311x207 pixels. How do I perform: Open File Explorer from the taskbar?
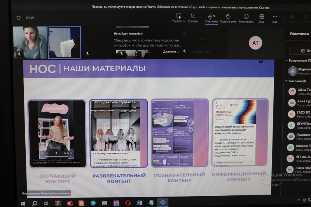click(x=105, y=203)
